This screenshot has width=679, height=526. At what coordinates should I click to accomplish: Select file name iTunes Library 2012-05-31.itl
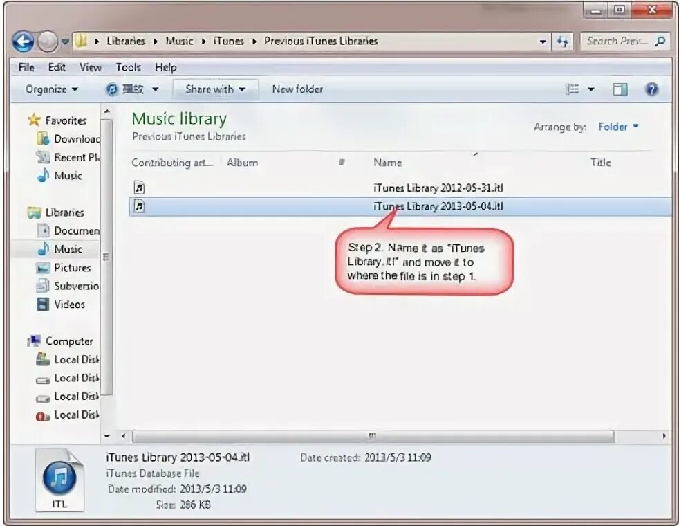coord(438,188)
